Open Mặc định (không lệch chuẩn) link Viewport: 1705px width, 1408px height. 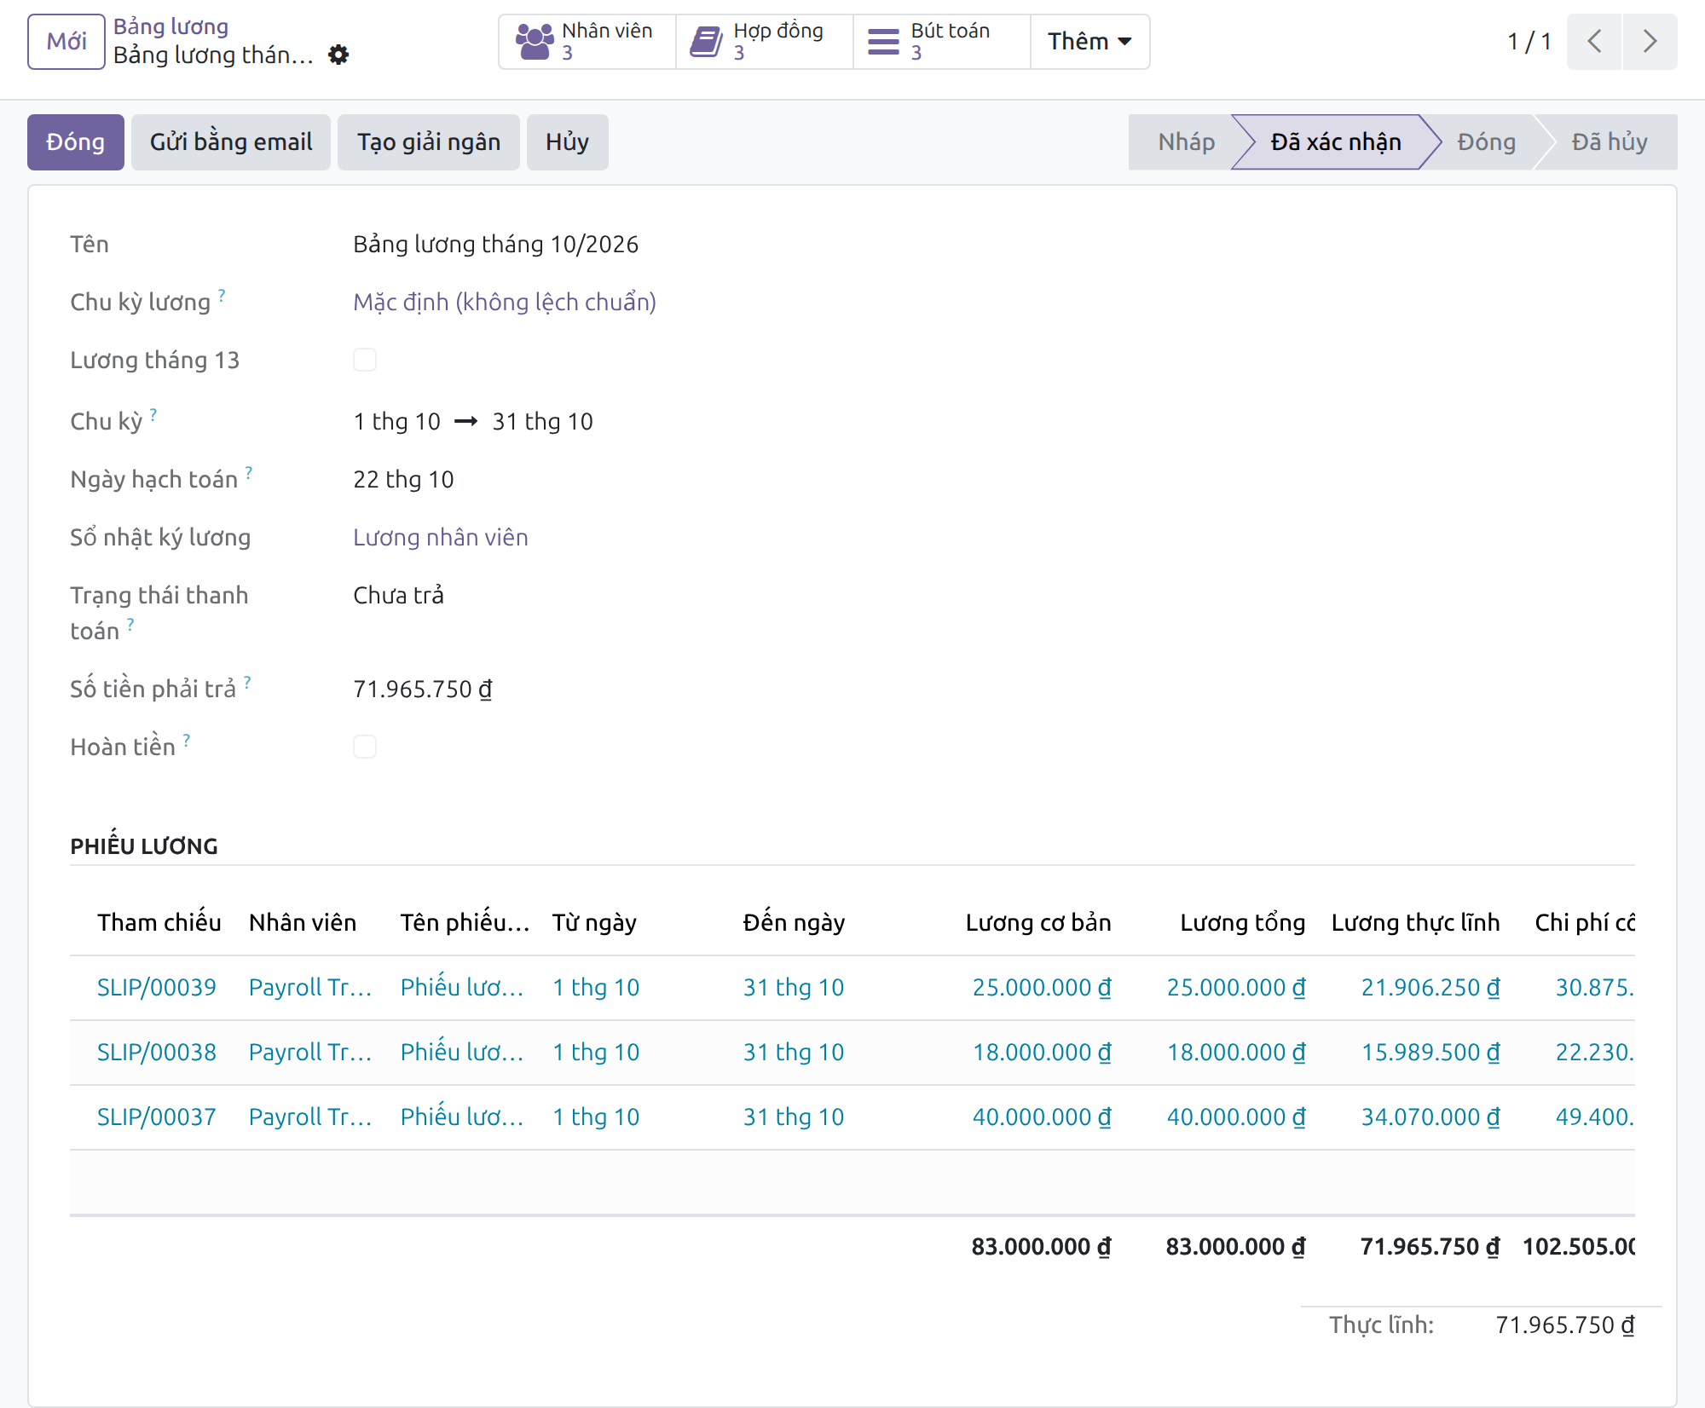505,302
